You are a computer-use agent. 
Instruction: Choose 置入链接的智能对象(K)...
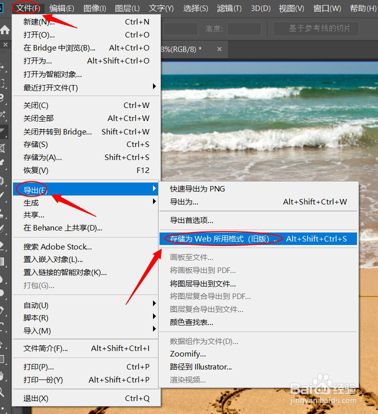86,272
